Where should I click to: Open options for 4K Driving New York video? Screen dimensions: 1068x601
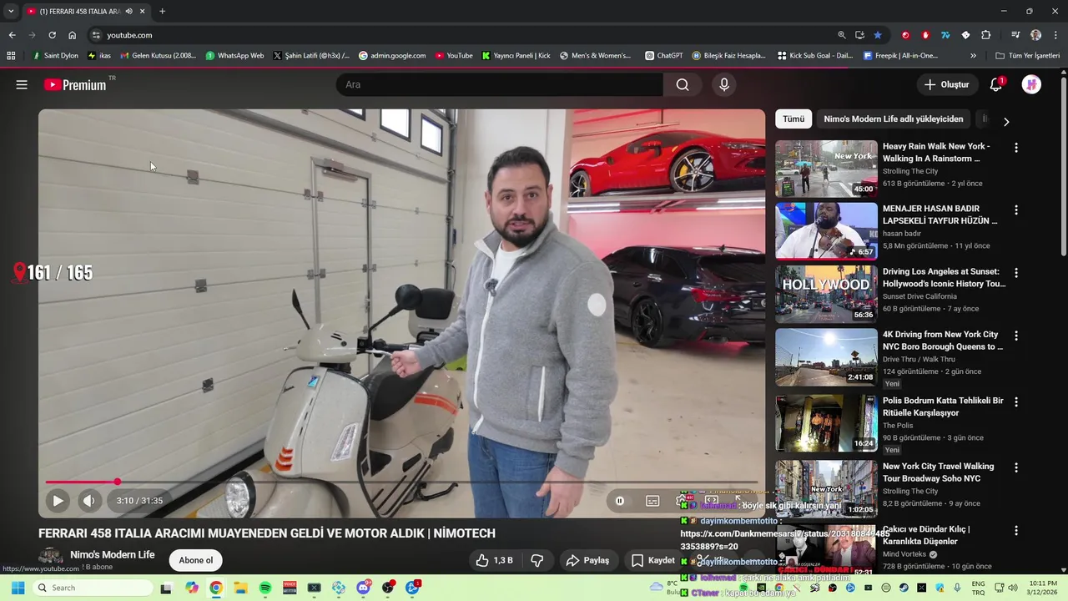pos(1015,336)
